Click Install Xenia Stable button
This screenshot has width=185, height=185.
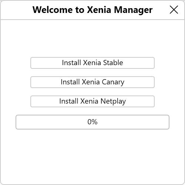coord(92,63)
